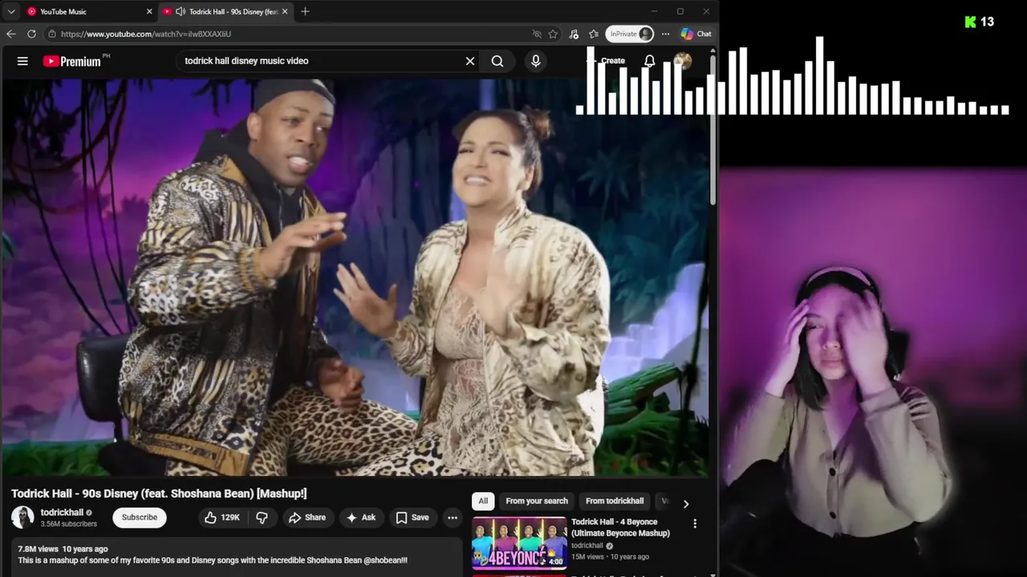Open video description text
Viewport: 1027px width, 577px height.
point(213,560)
